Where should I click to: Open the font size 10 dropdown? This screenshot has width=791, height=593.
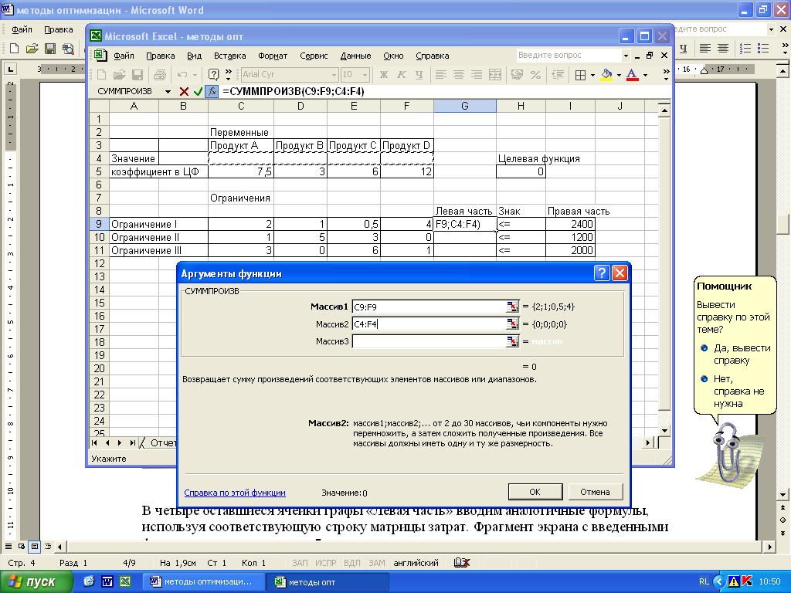(365, 75)
